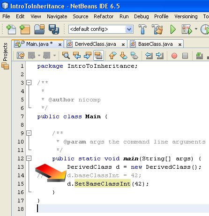Collapse the comment fold at line 9
The height and width of the screenshot is (216, 209).
[29, 133]
